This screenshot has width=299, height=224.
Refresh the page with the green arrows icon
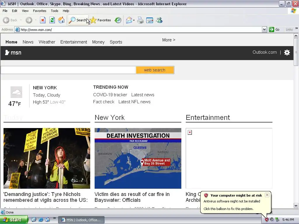[x=52, y=20]
